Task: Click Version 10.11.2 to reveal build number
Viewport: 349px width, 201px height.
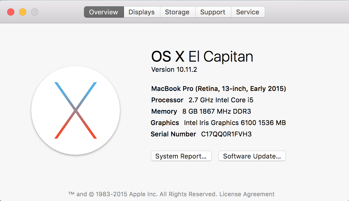Action: pos(174,70)
